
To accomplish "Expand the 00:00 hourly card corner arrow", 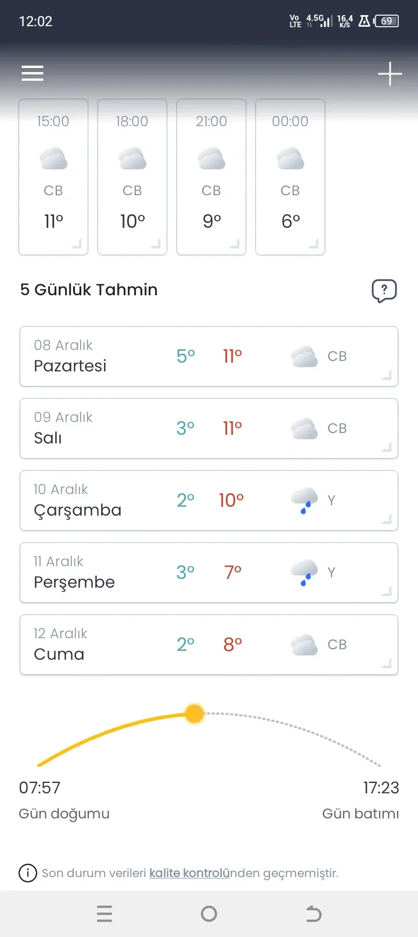I will coord(313,244).
